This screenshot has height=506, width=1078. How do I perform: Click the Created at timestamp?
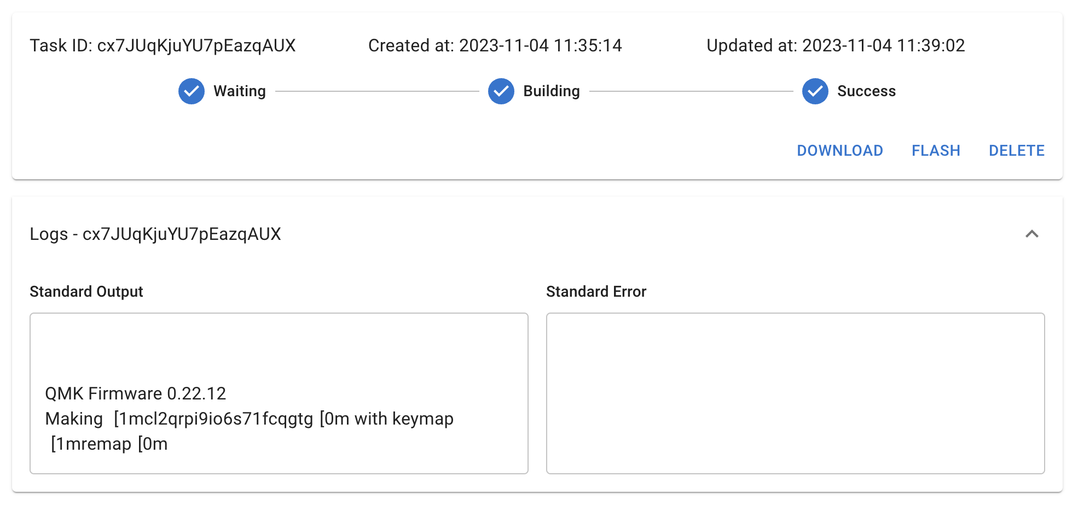point(495,45)
